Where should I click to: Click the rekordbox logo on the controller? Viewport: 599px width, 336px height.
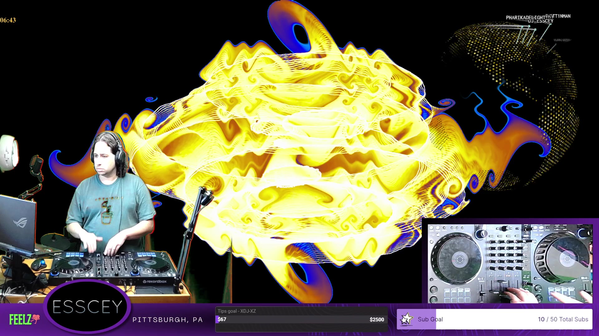pyautogui.click(x=155, y=281)
